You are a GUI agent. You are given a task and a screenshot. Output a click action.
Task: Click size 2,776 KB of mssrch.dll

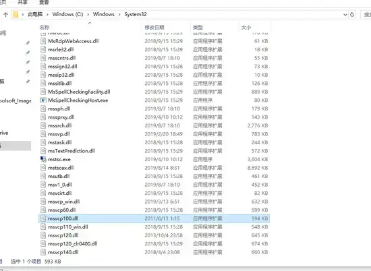[258, 125]
